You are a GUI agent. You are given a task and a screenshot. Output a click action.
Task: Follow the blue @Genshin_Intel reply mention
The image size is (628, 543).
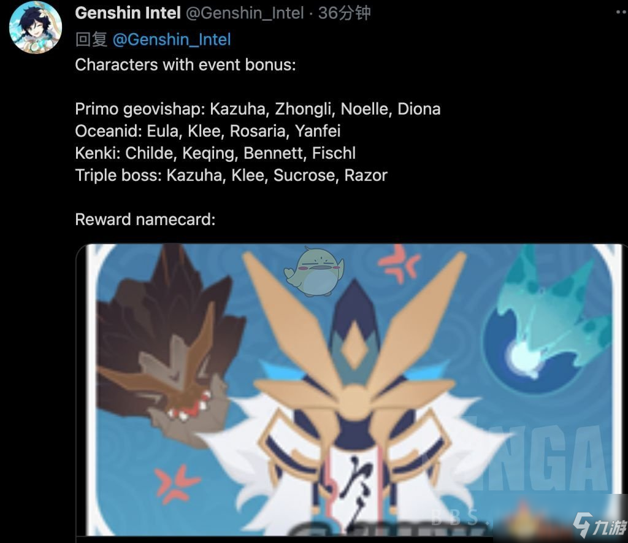[172, 39]
